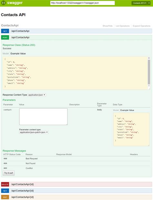
Task: Click GET badge for /api/ContactsApi/{id}
Action: point(5,191)
